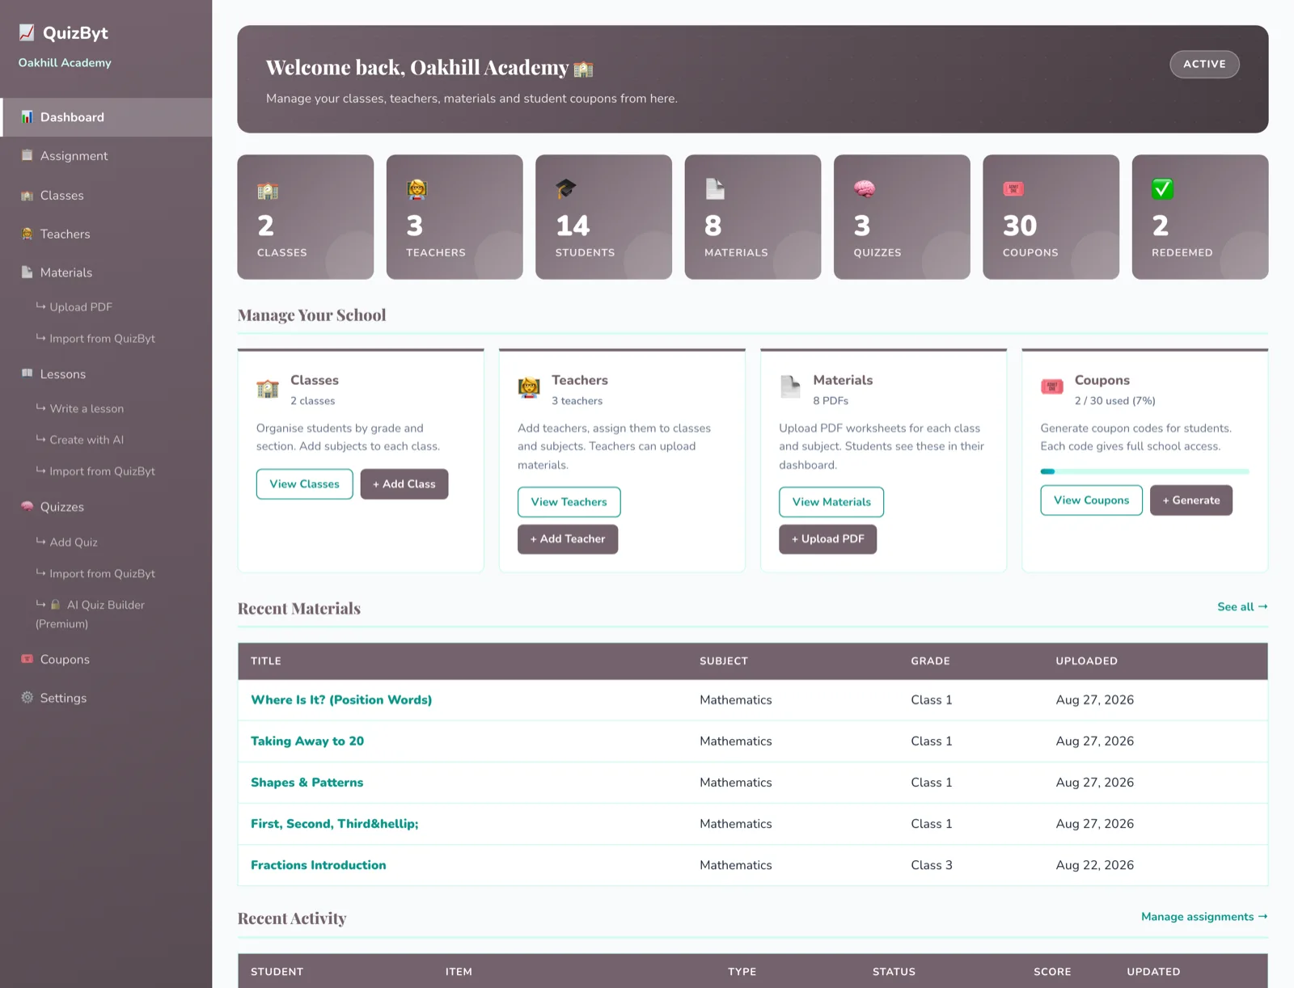Image resolution: width=1294 pixels, height=988 pixels.
Task: Click the teacher icon in Teachers panel
Action: point(529,388)
